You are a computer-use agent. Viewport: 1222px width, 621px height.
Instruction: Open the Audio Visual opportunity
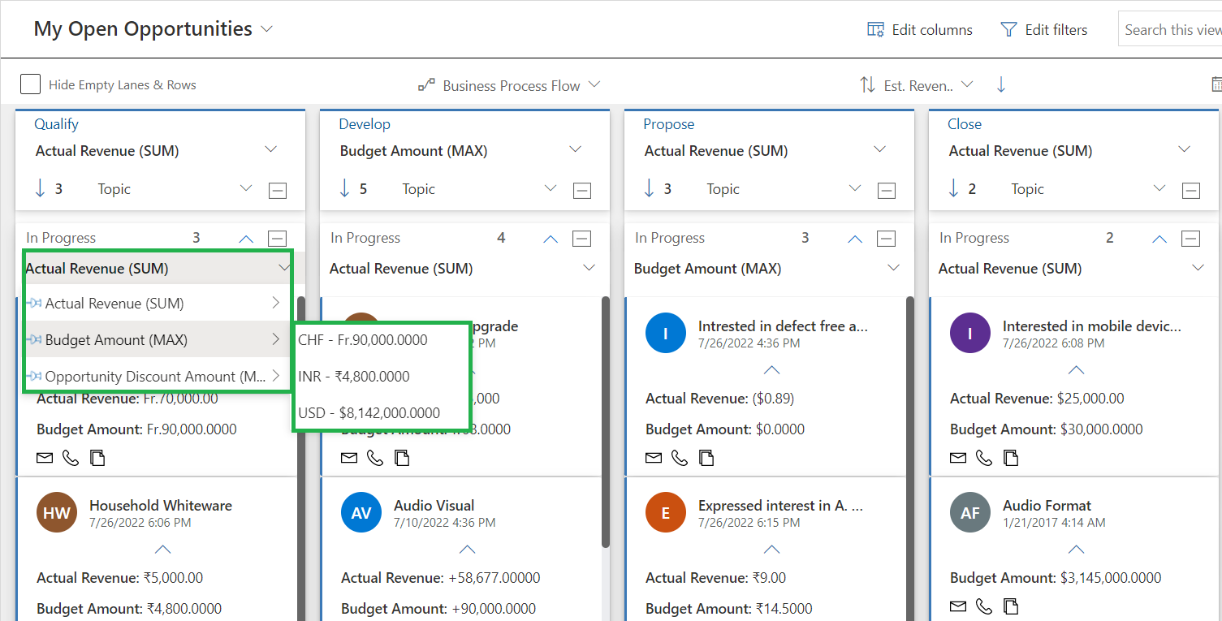[434, 505]
